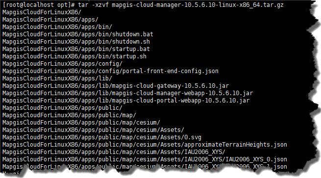Image resolution: width=321 pixels, height=178 pixels.
Task: Click the portal-front-end-config.json line
Action: tap(110, 71)
